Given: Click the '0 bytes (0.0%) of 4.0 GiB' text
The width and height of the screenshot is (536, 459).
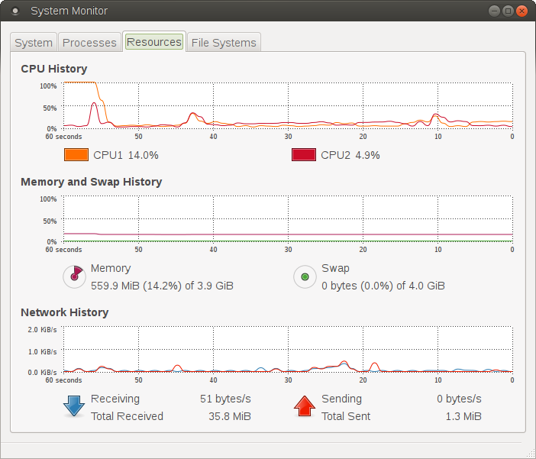Looking at the screenshot, I should [x=383, y=286].
